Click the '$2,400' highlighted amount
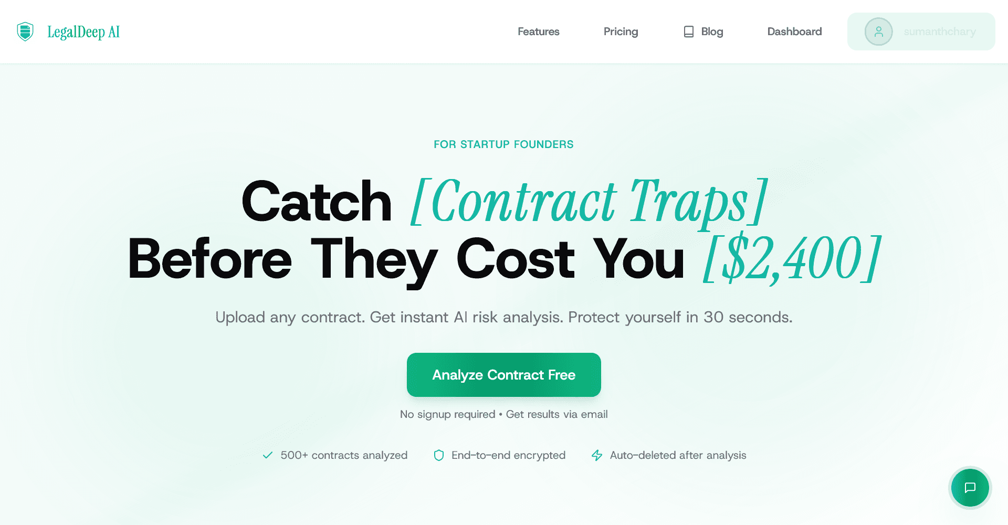This screenshot has height=525, width=1008. pos(792,259)
